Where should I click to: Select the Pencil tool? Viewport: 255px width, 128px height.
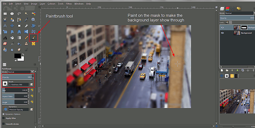point(26,38)
